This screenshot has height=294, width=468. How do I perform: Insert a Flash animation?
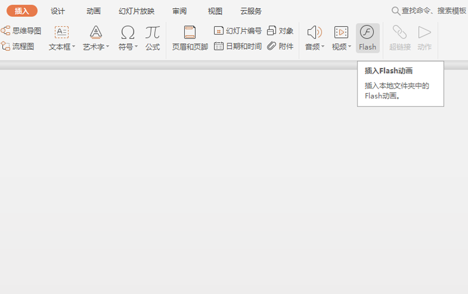click(x=367, y=38)
